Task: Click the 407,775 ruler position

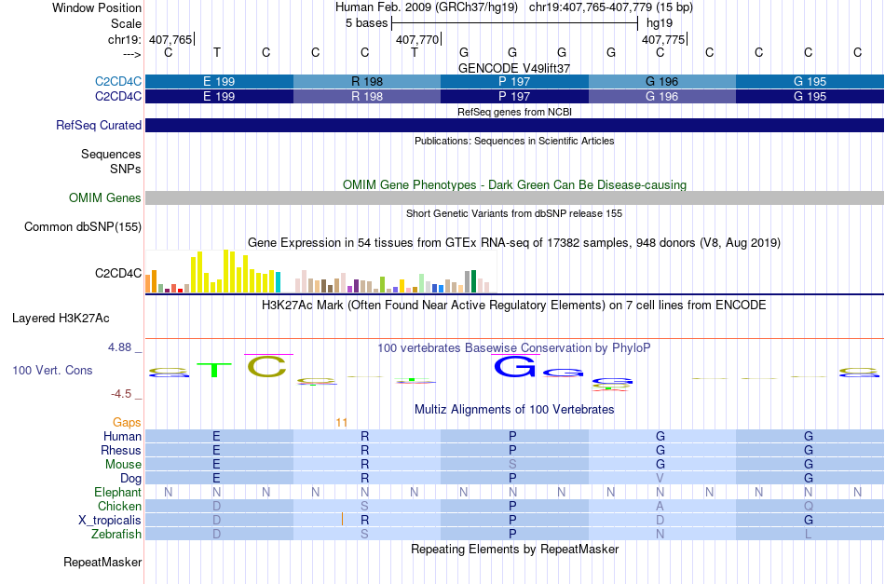Action: click(663, 39)
